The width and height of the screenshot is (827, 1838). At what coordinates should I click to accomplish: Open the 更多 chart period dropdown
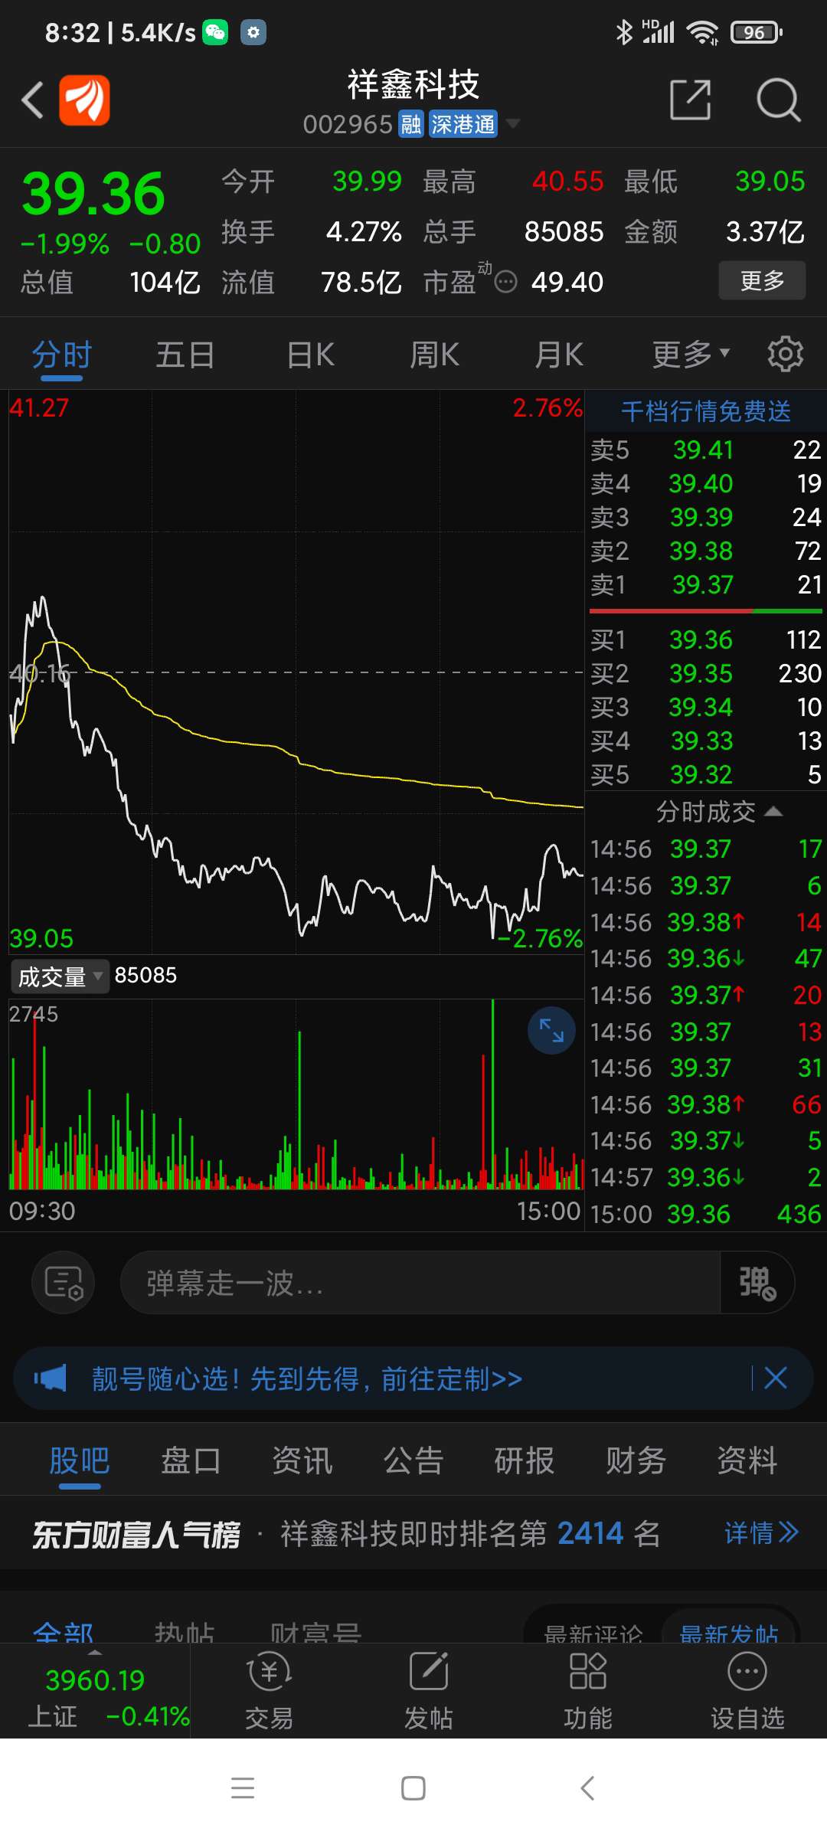click(691, 355)
